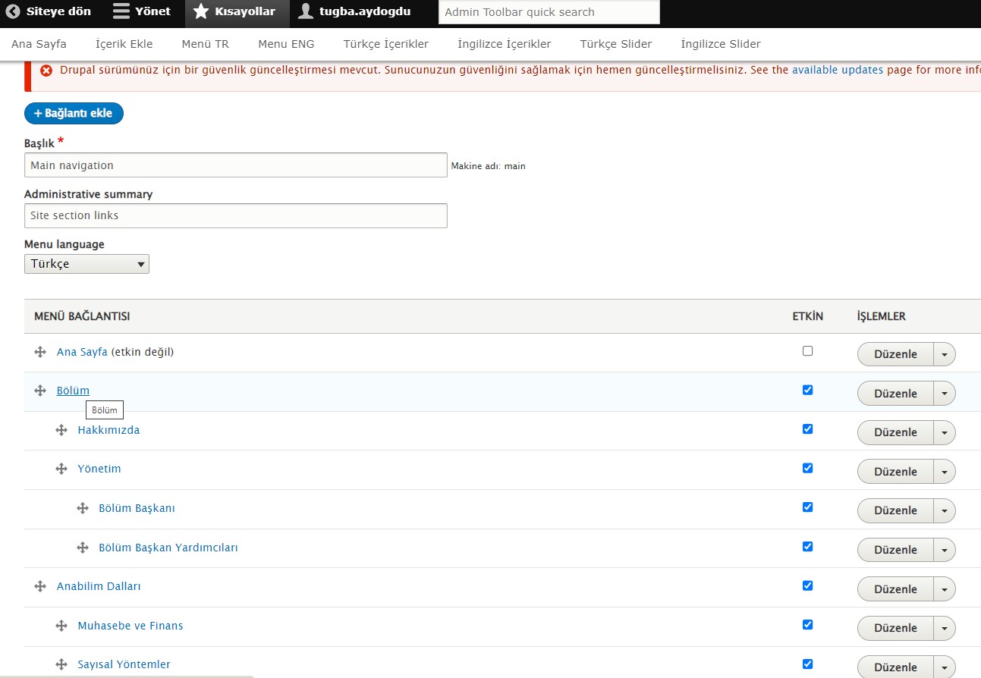Toggle Etkin checkbox for Bölüm Başkan Yardımcıları
Image resolution: width=981 pixels, height=678 pixels.
click(807, 546)
